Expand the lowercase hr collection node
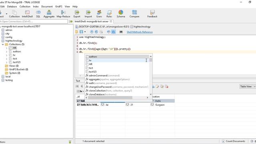This screenshot has height=144, width=256. tap(6, 55)
